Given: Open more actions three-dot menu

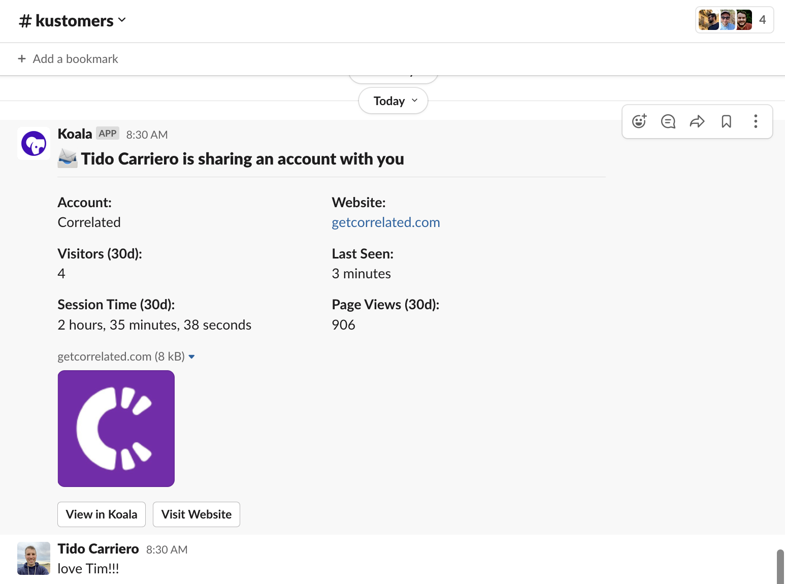Looking at the screenshot, I should click(x=756, y=121).
